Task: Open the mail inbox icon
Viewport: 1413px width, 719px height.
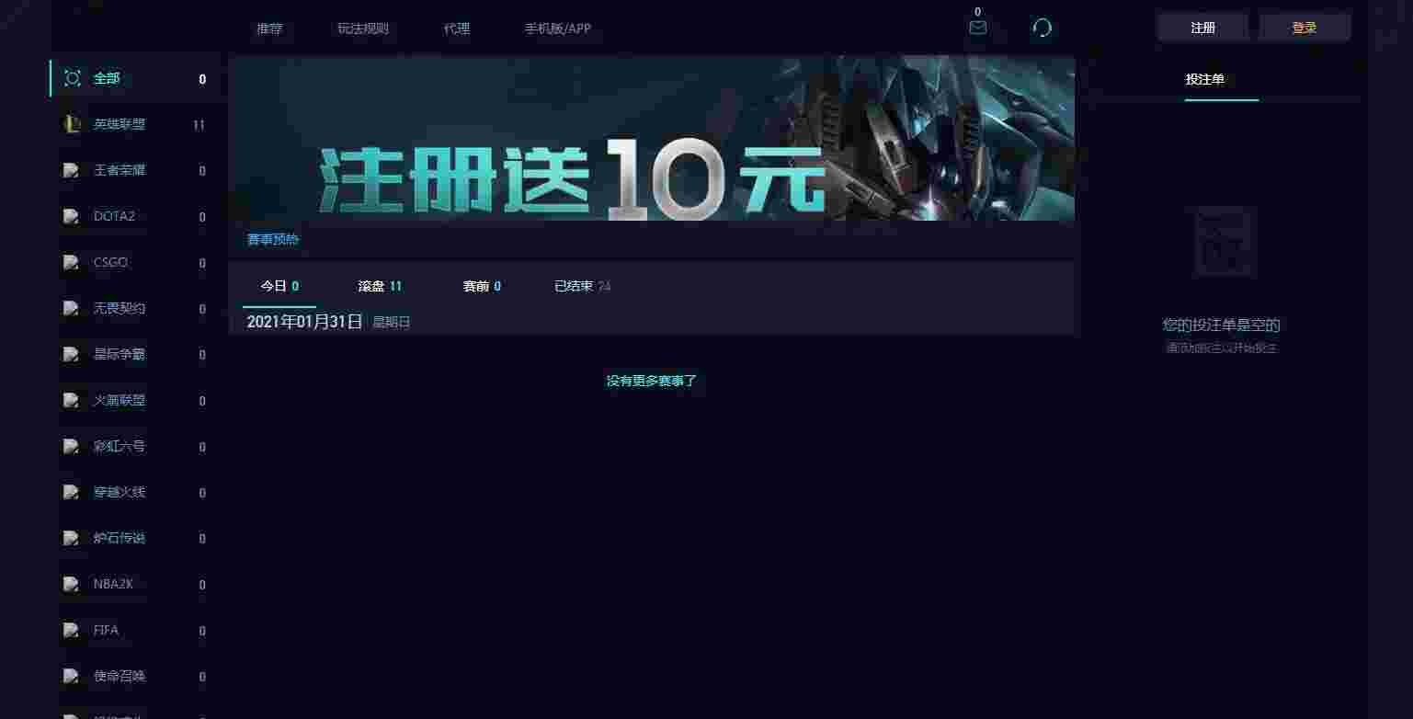Action: click(978, 28)
